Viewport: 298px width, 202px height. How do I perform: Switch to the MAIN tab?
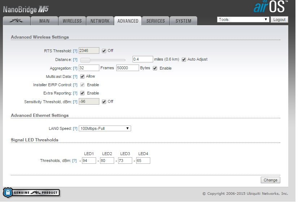coord(44,21)
